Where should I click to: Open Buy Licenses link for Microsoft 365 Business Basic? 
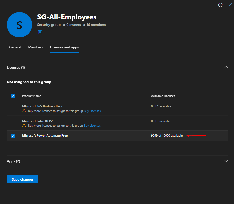pos(92,111)
